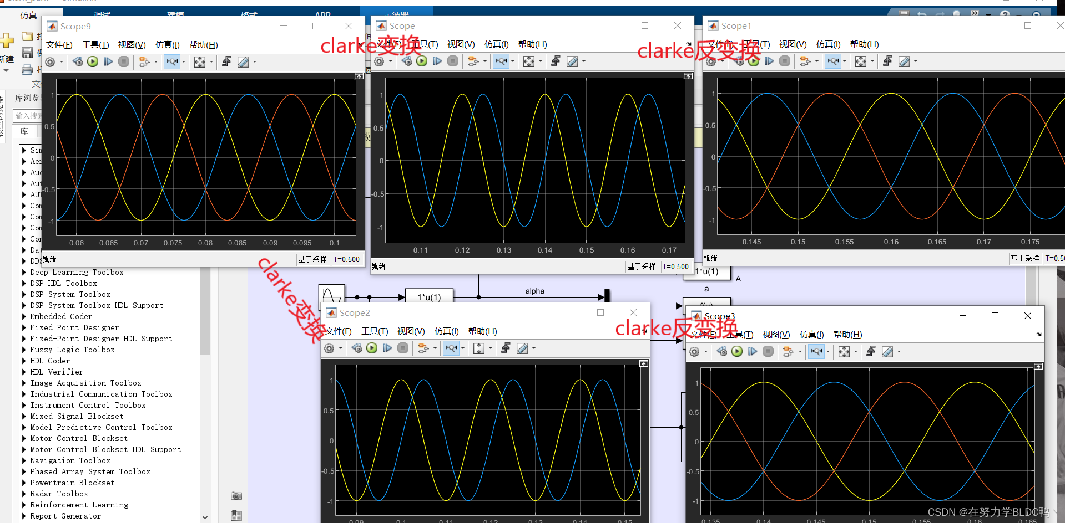Maximize axes button on Scope3 plot
The image size is (1065, 523).
(1038, 366)
